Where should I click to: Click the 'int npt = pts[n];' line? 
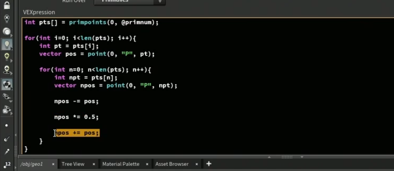pyautogui.click(x=86, y=78)
